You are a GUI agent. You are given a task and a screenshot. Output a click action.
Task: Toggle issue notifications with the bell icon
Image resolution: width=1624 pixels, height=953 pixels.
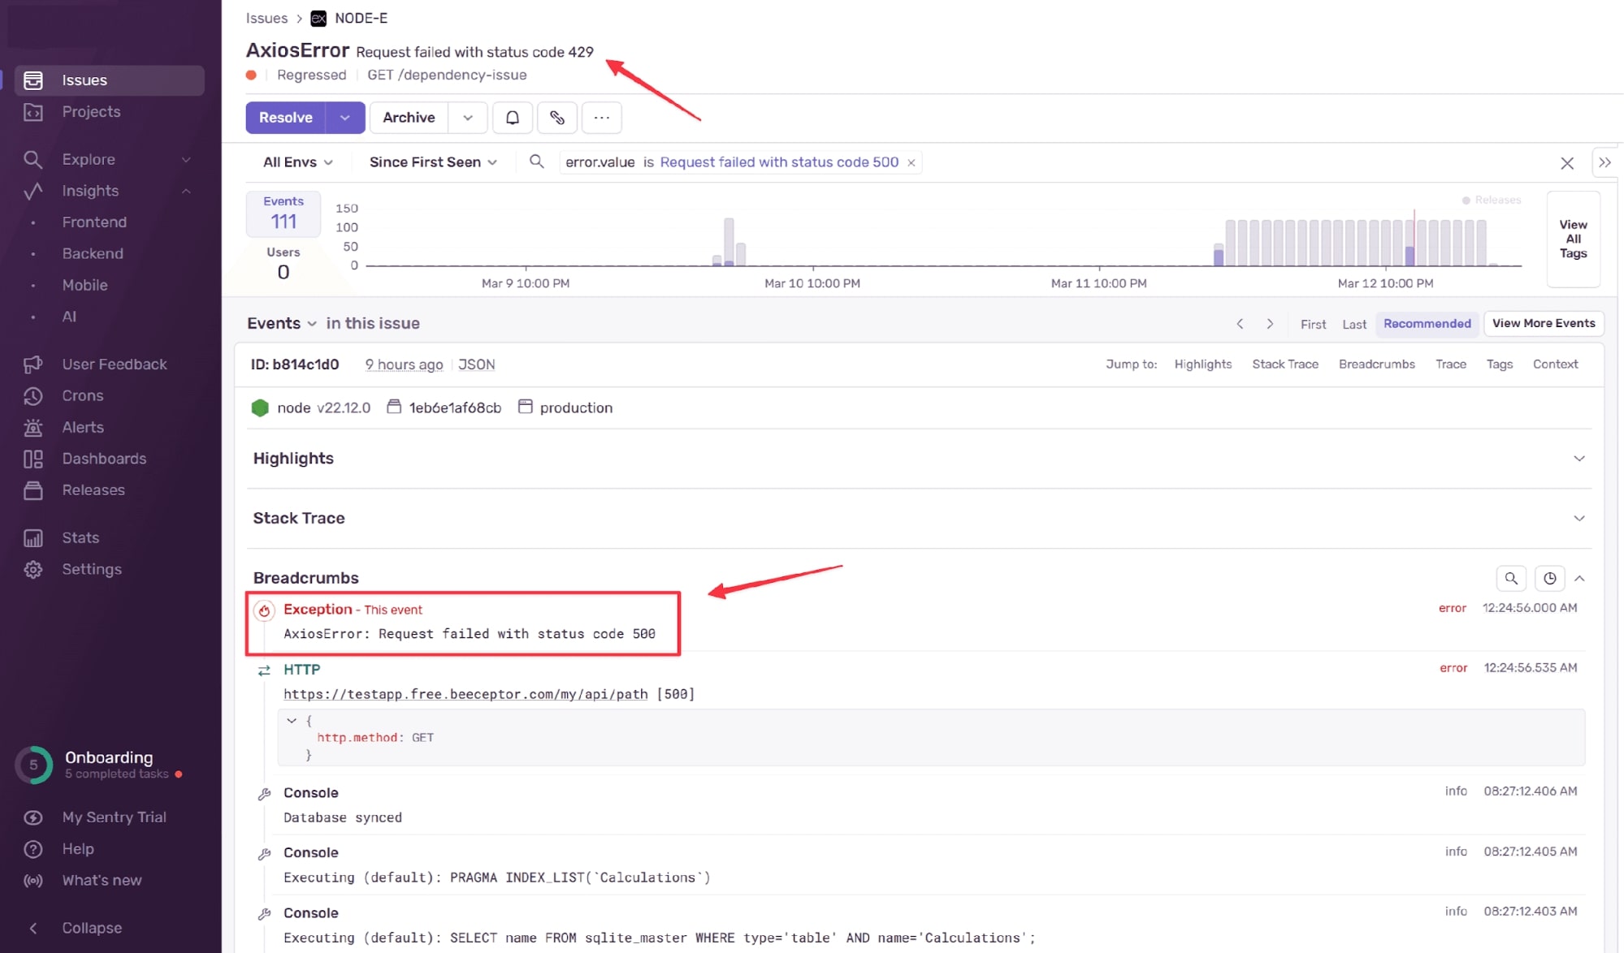point(512,118)
